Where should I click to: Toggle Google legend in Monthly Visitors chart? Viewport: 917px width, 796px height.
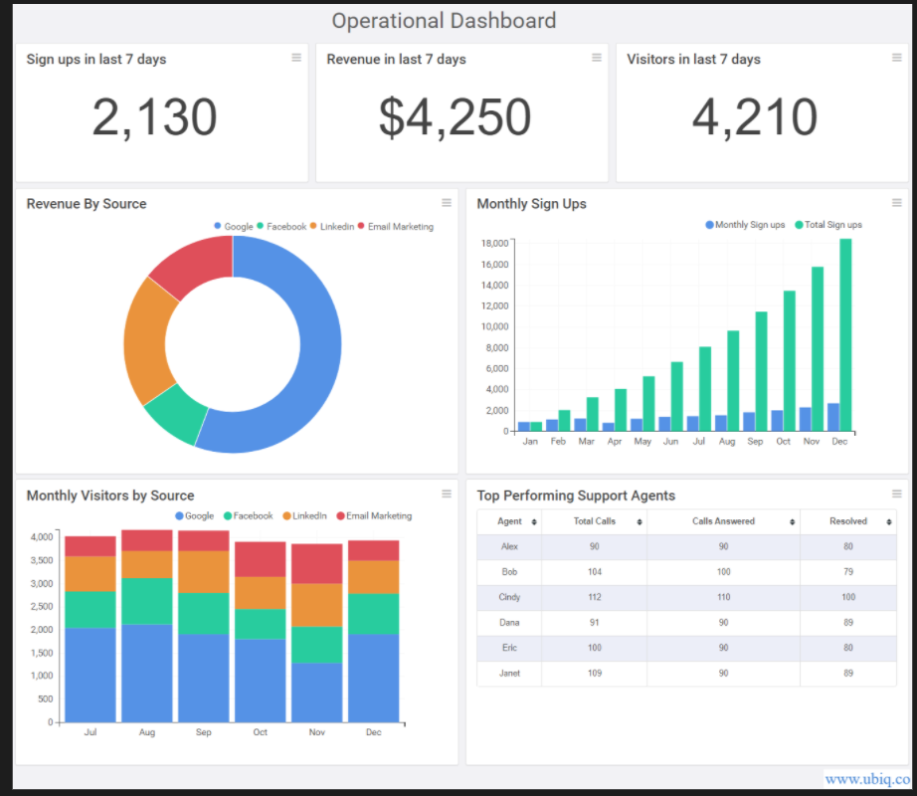195,515
